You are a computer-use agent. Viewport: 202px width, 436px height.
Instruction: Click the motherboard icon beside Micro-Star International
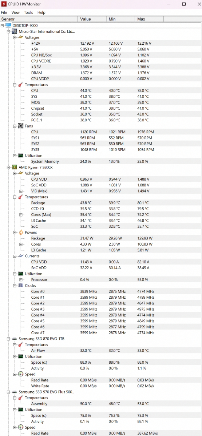(x=15, y=32)
